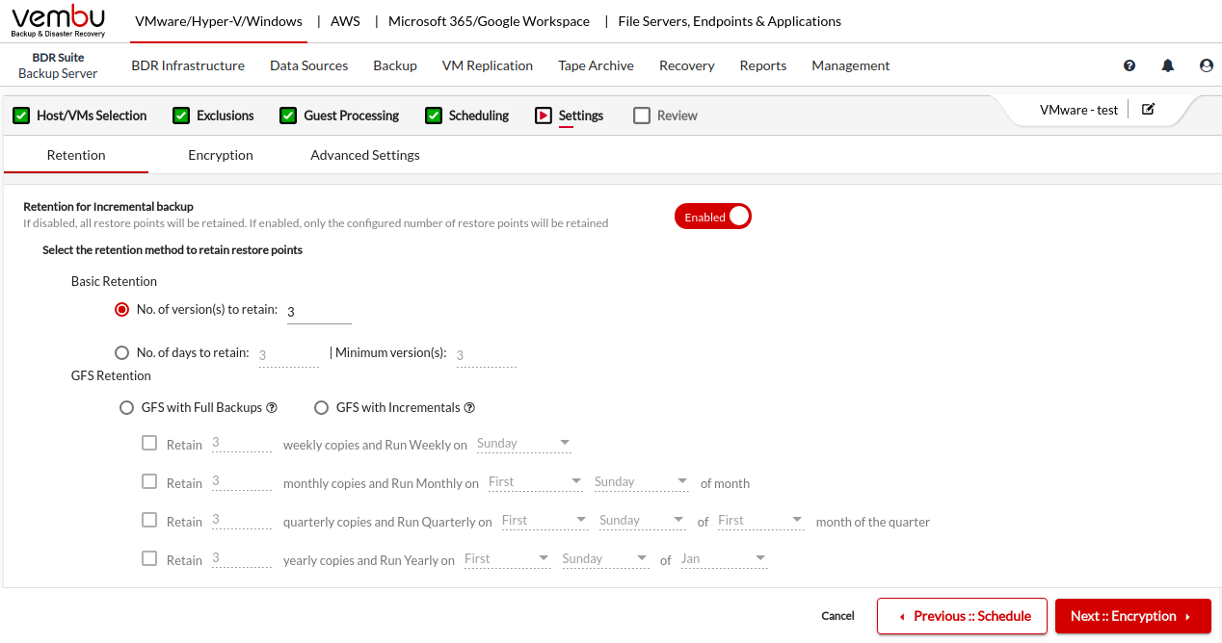Viewport: 1222px width, 643px height.
Task: Disable the incremental backup retention toggle
Action: pos(712,217)
